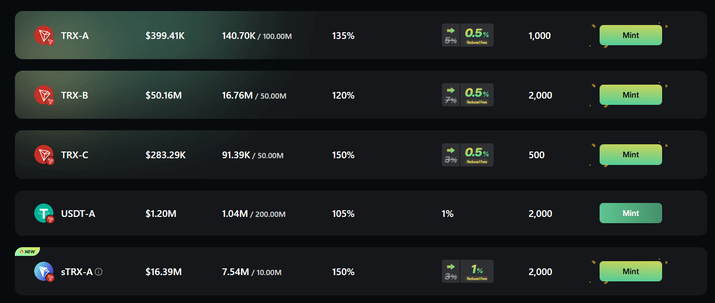Select the USDT-A vault label

pyautogui.click(x=78, y=214)
